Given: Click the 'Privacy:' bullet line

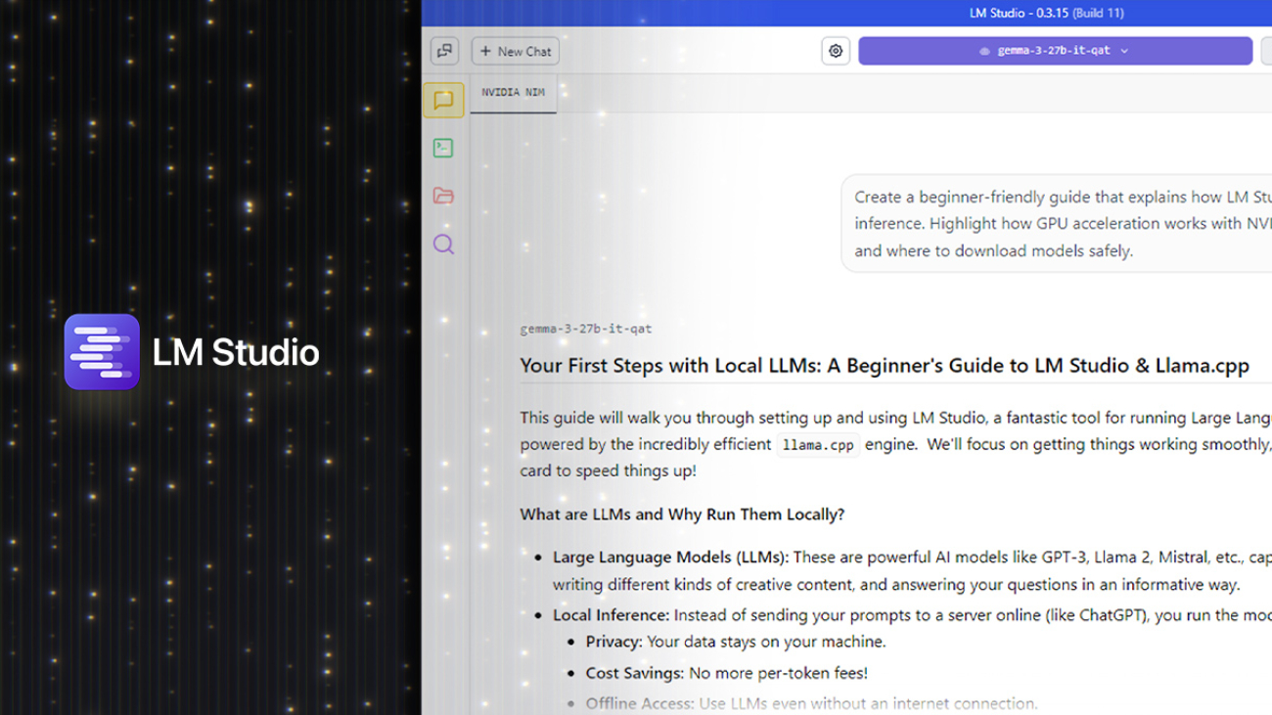Looking at the screenshot, I should pos(736,642).
